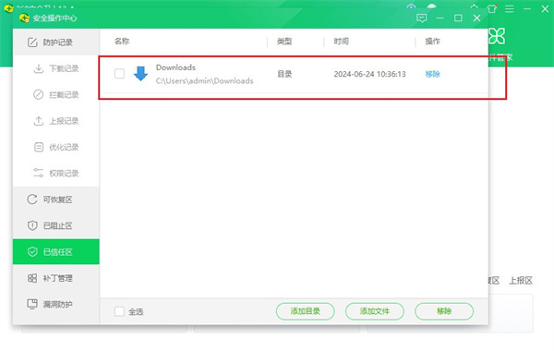This screenshot has width=554, height=351.
Task: Click the 拦截记录 blocked circle icon
Action: [38, 95]
